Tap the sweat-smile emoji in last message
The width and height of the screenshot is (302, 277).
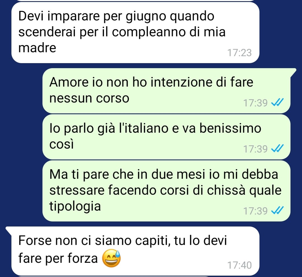coord(111,258)
